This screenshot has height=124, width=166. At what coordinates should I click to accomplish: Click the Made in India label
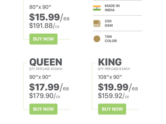112,8
